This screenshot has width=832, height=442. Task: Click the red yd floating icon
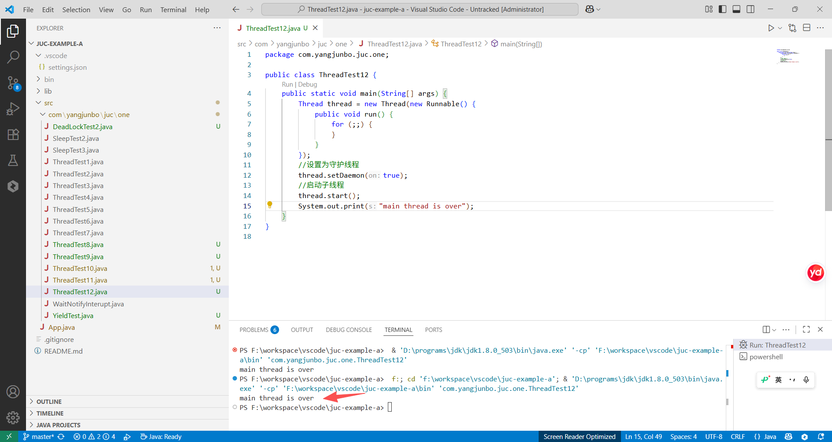click(x=816, y=273)
